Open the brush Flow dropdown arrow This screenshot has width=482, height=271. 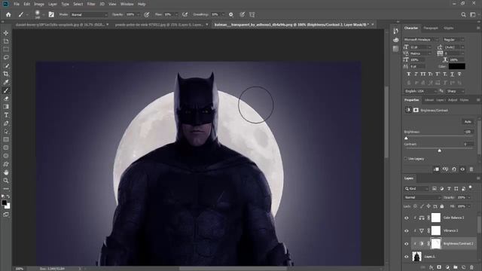[x=176, y=14]
